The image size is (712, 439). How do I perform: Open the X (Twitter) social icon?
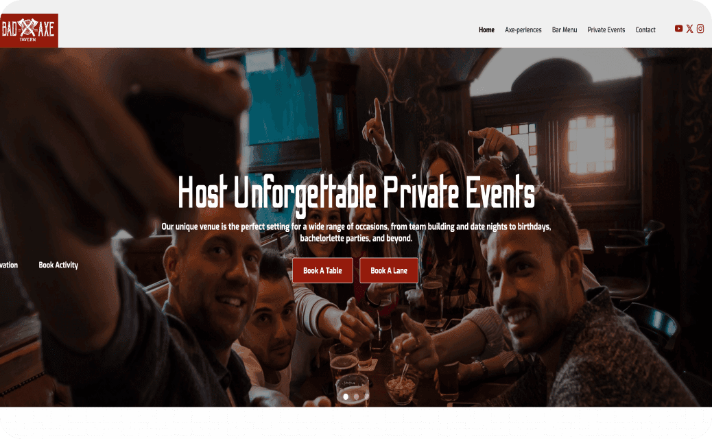coord(689,29)
